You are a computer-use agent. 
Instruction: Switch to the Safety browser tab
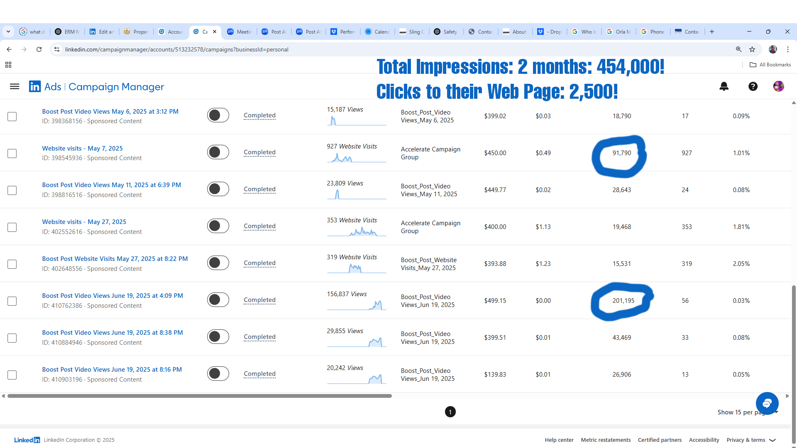coord(447,32)
